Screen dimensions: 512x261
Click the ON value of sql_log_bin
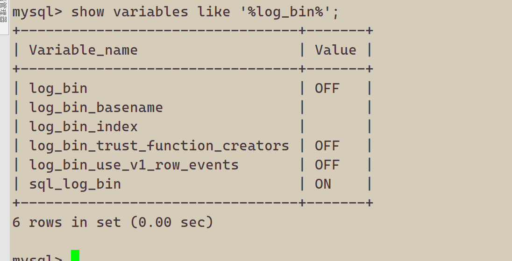coord(323,184)
